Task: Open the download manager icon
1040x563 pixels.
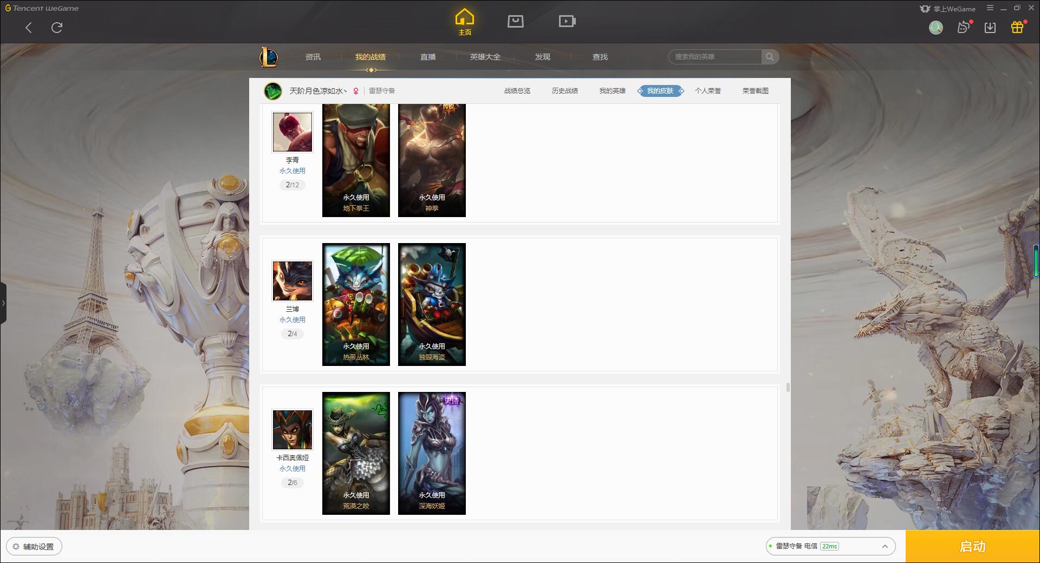Action: coord(990,28)
